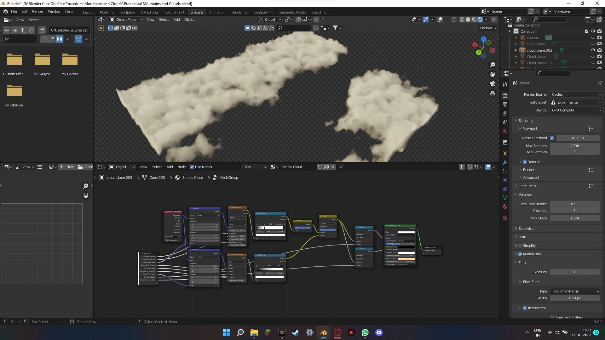Image resolution: width=605 pixels, height=340 pixels.
Task: Click the viewport Options button
Action: point(488,28)
